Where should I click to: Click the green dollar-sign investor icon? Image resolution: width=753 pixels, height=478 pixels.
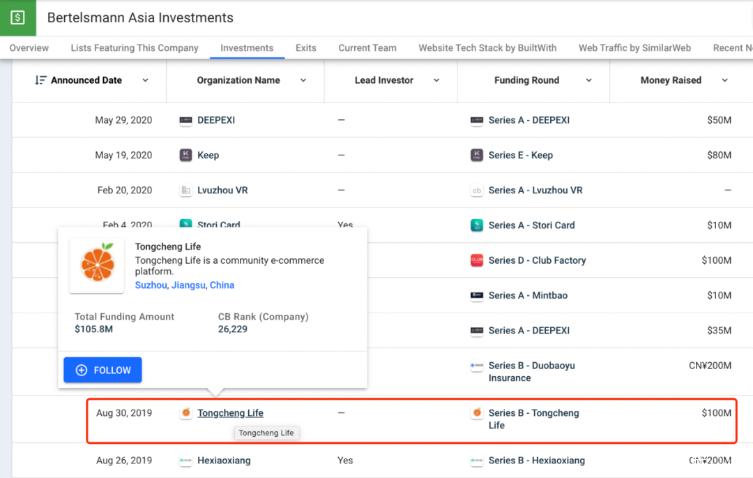pyautogui.click(x=17, y=17)
